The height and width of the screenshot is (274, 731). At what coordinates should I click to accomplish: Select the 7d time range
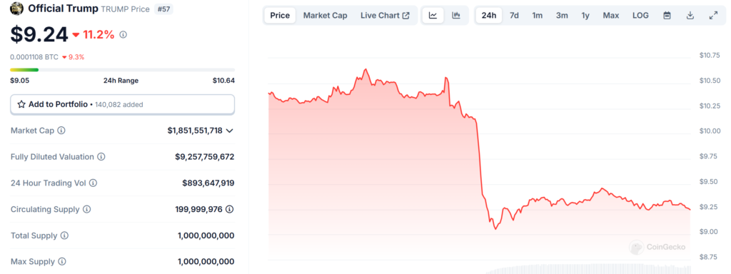(514, 16)
